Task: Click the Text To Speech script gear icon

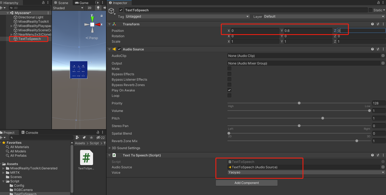Action: click(383, 155)
